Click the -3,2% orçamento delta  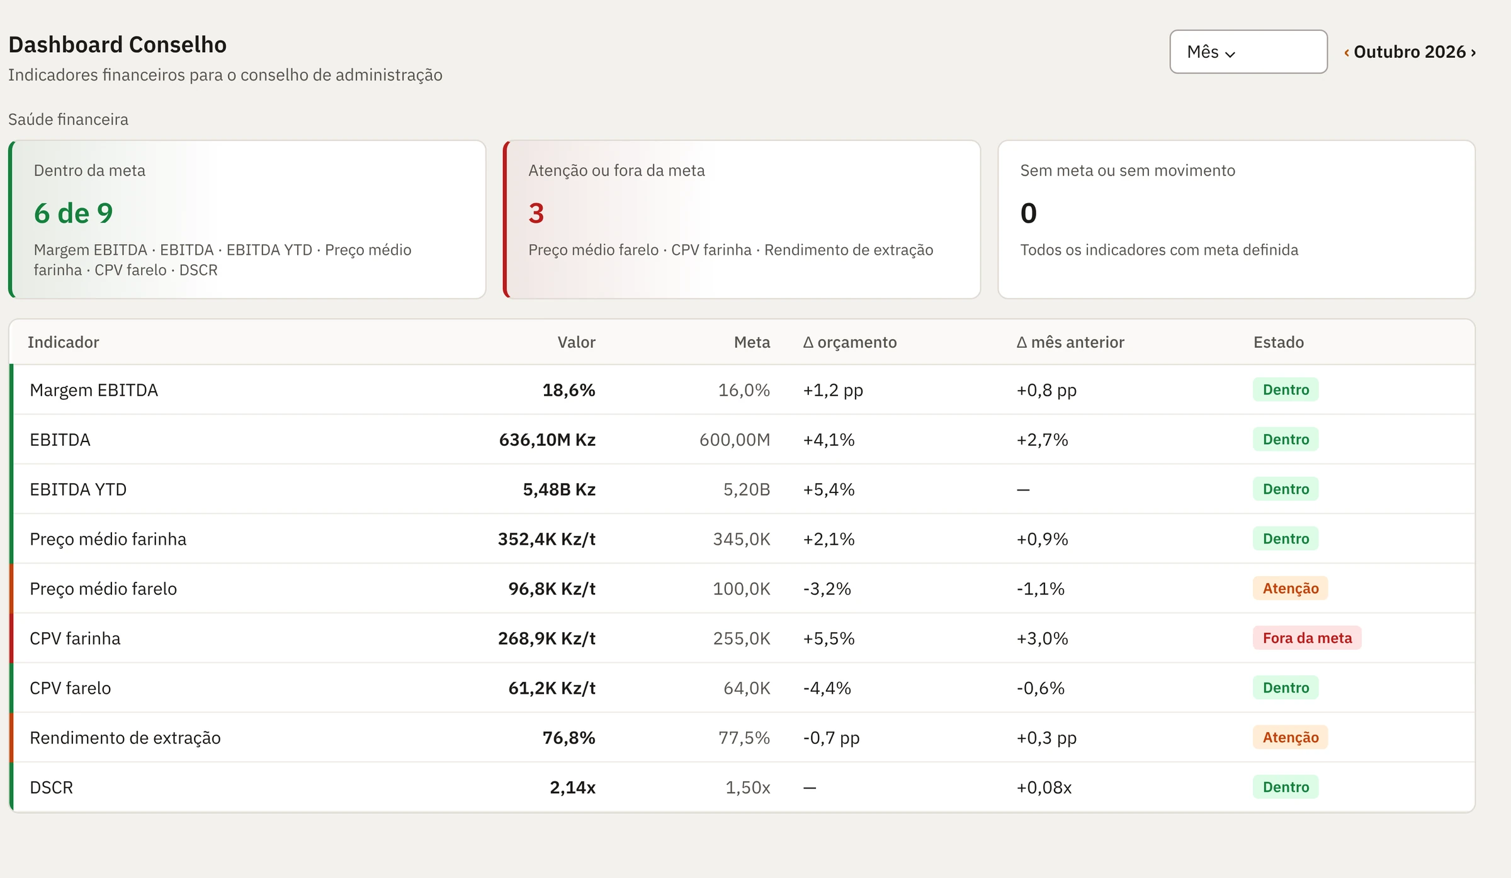point(827,589)
